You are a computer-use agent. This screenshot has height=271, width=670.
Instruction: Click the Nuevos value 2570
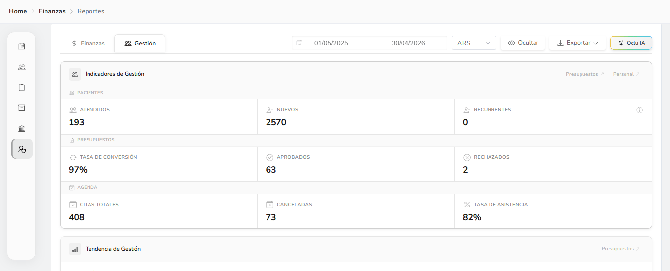(x=276, y=122)
